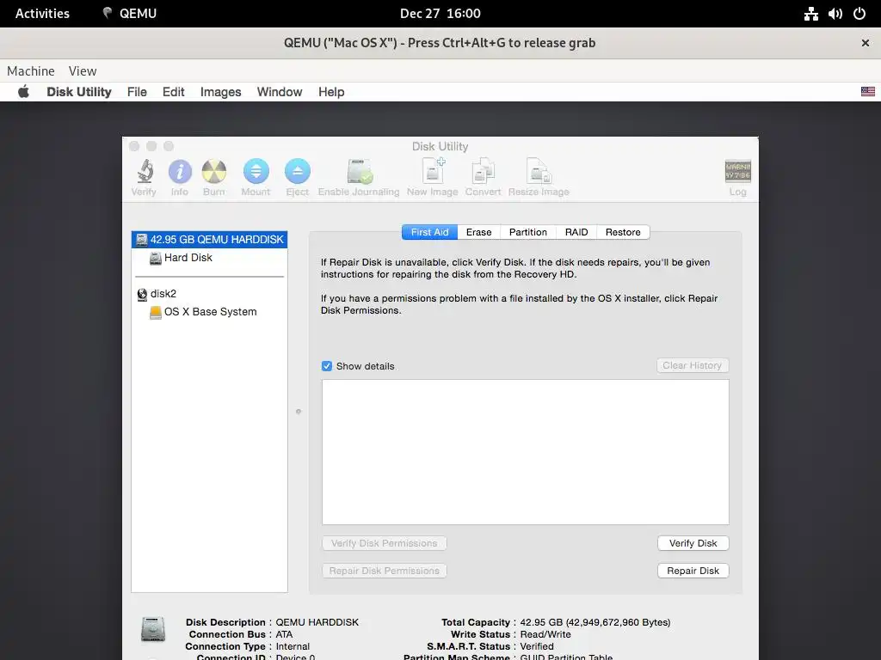The height and width of the screenshot is (660, 881).
Task: Open the QEMU View menu
Action: click(x=83, y=70)
